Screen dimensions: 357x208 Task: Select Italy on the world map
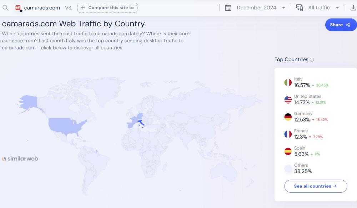[x=141, y=123]
